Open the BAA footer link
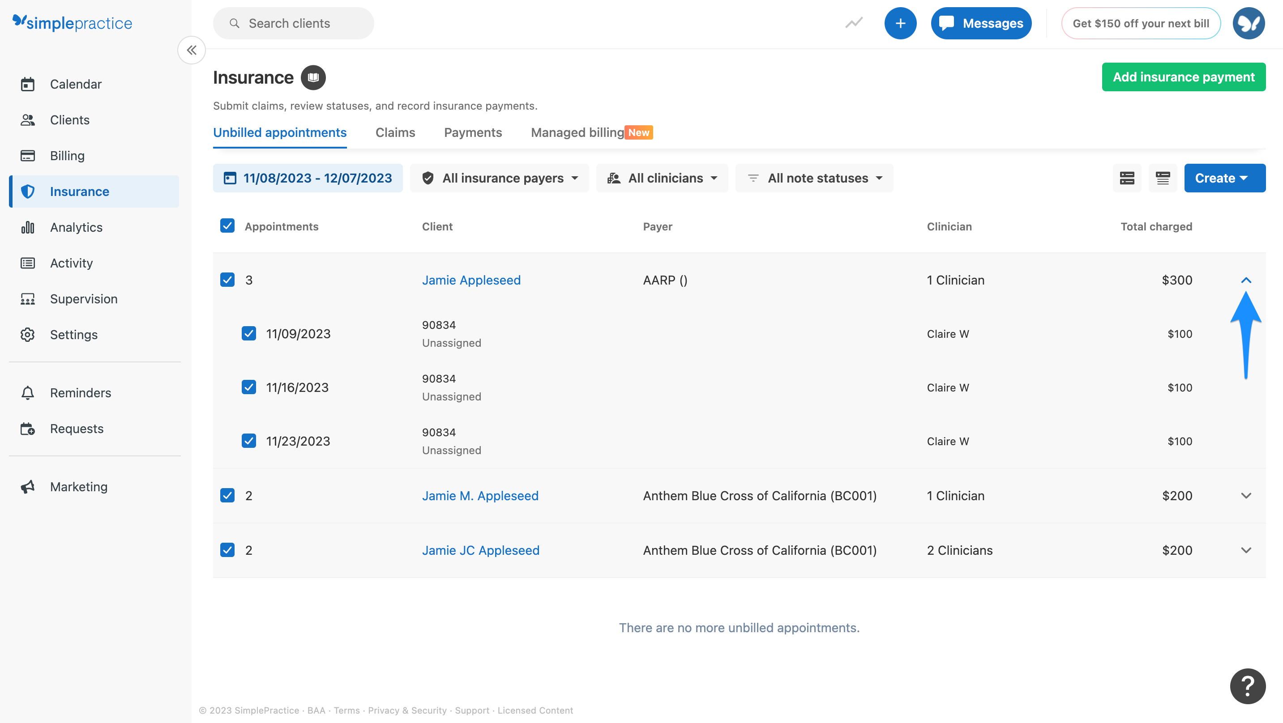This screenshot has width=1283, height=723. (x=316, y=710)
